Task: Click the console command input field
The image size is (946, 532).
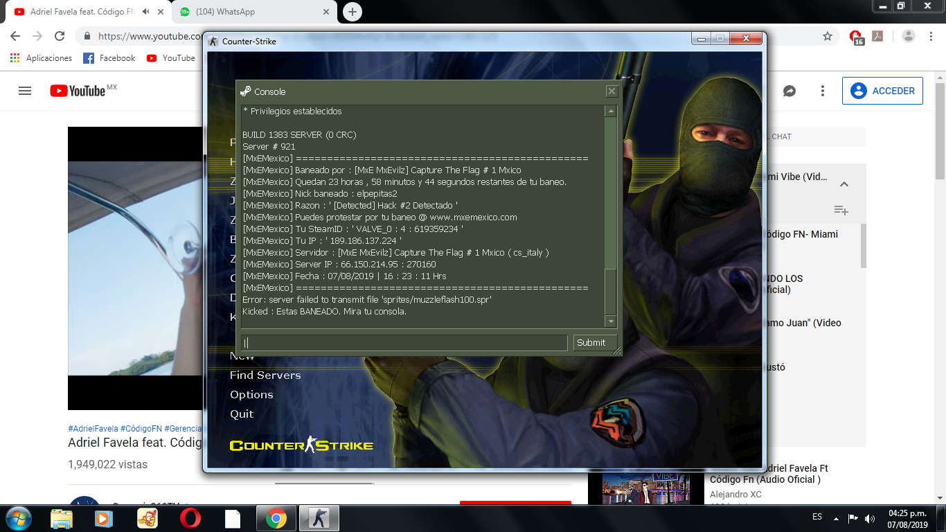Action: coord(404,342)
